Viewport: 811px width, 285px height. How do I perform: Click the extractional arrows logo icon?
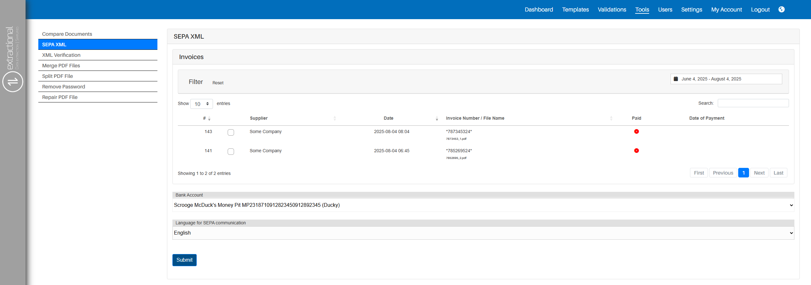13,82
